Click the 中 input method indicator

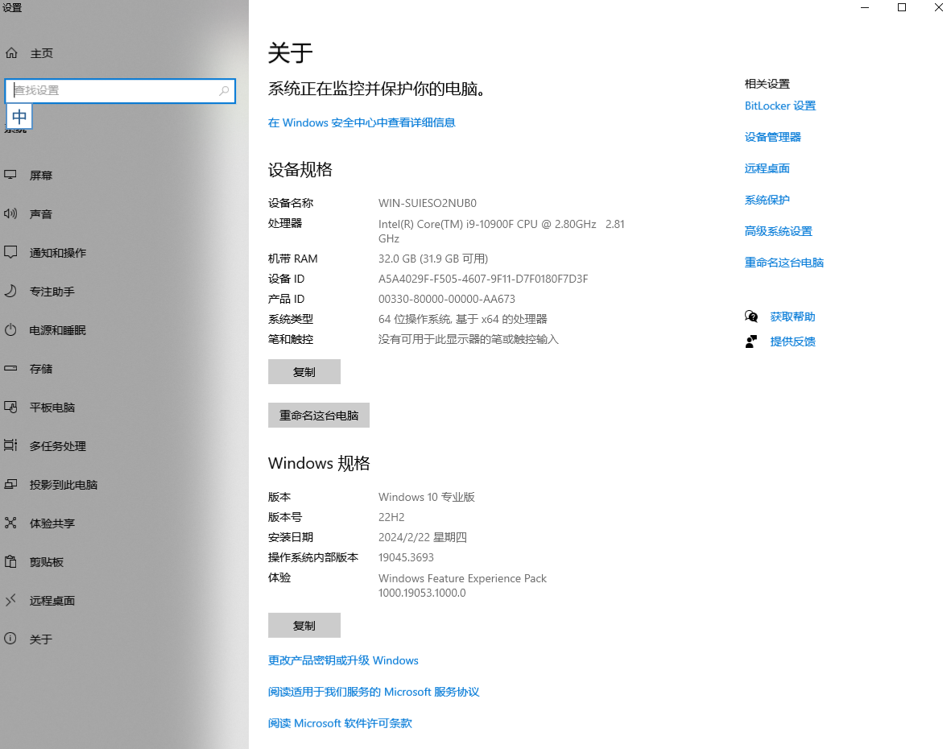coord(19,117)
